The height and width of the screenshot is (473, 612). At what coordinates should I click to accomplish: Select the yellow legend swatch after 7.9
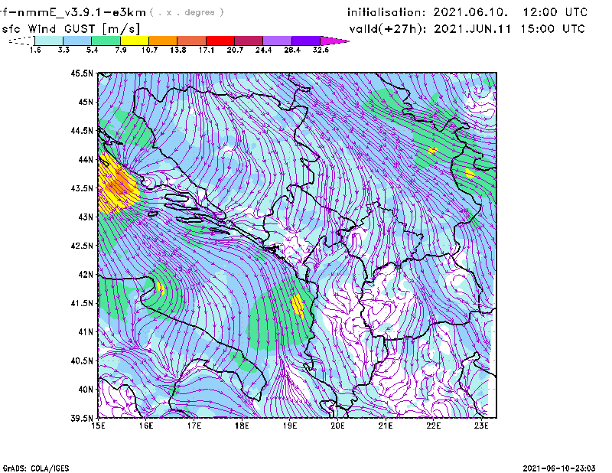[x=135, y=41]
